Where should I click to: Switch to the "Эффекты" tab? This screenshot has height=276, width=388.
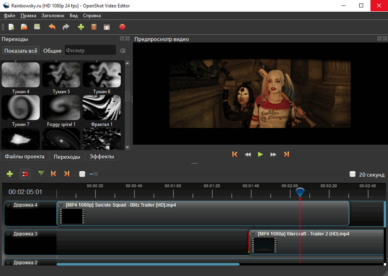tap(102, 157)
